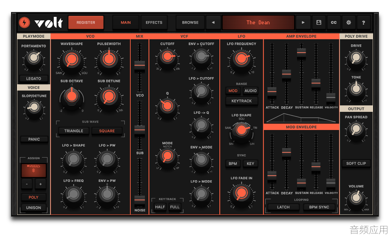The width and height of the screenshot is (390, 236).
Task: Click the SLOP/DETUNE knob
Action: (x=34, y=107)
